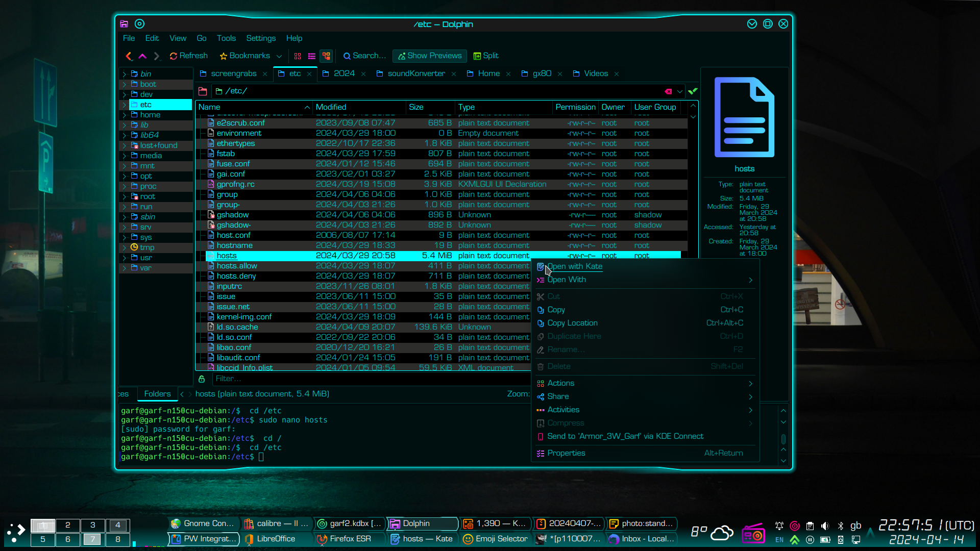980x551 pixels.
Task: Open Bluetooth settings in system tray
Action: tap(840, 526)
